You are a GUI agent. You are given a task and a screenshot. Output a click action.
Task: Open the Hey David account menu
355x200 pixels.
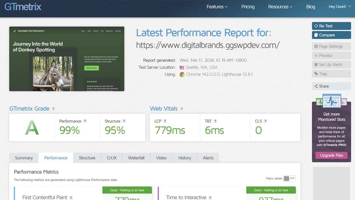[x=340, y=7]
